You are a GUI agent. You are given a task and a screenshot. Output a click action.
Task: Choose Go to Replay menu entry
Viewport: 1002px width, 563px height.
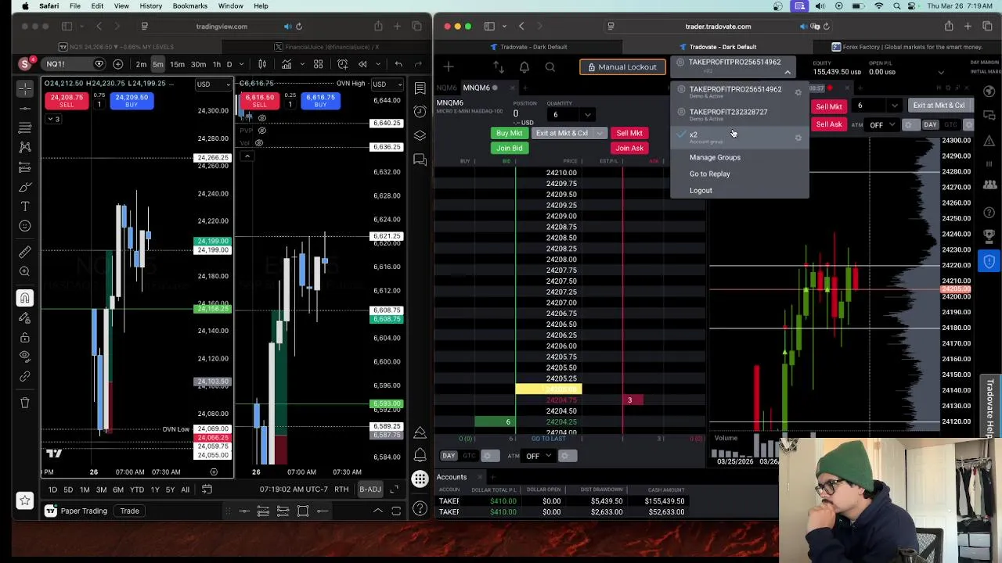point(709,174)
